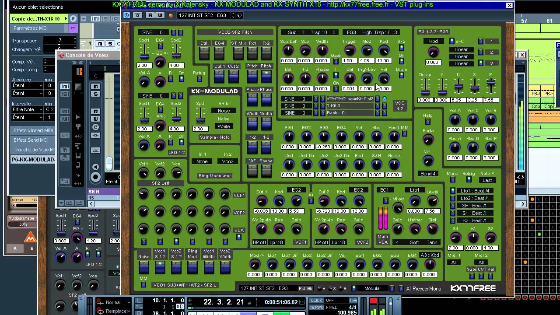560x315 pixels.
Task: Open the SH In Noise selector
Action: click(224, 111)
